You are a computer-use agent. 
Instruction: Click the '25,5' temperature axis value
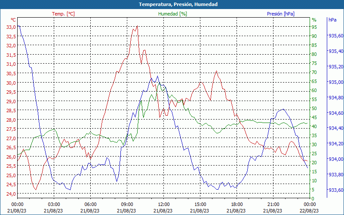11,166
